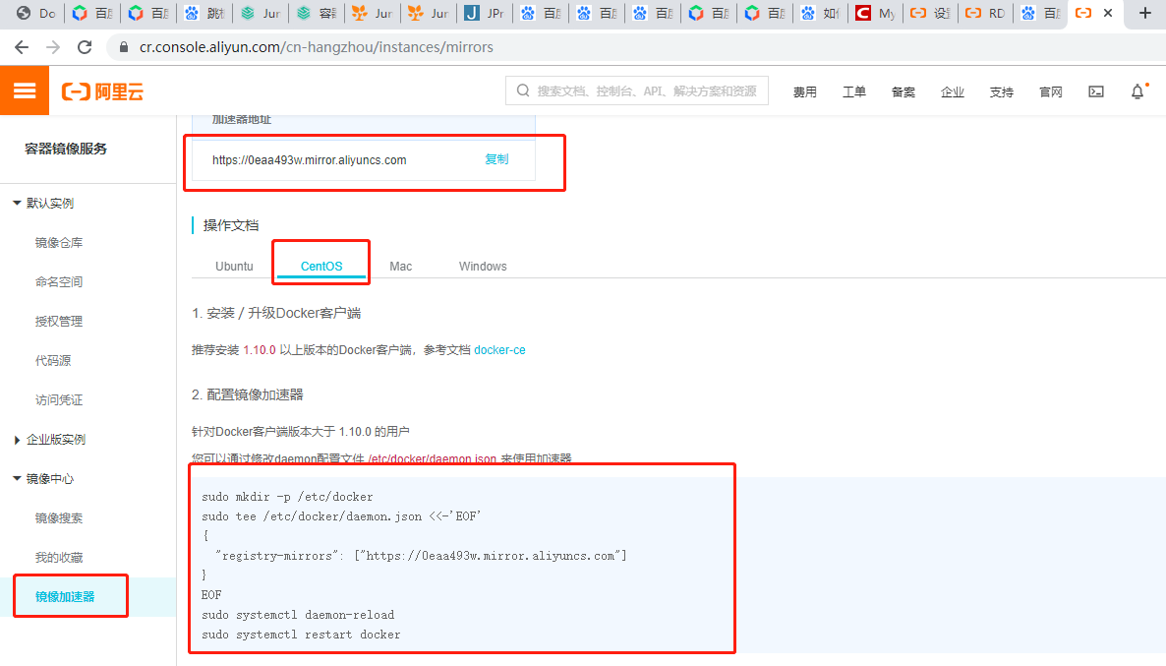Open 命名空间 in the sidebar
Viewport: 1166px width, 666px height.
click(59, 282)
